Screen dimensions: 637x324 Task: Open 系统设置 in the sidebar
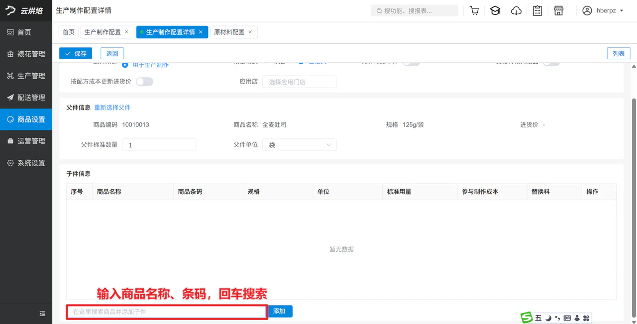[26, 163]
